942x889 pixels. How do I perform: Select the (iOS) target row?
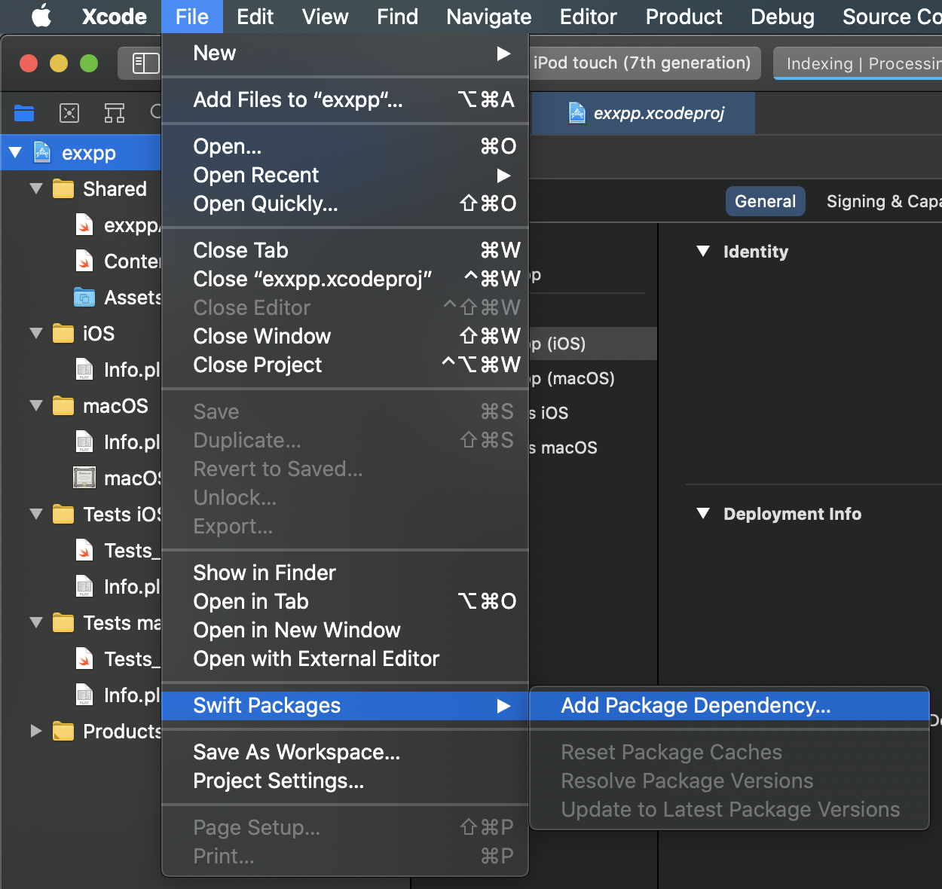(592, 344)
